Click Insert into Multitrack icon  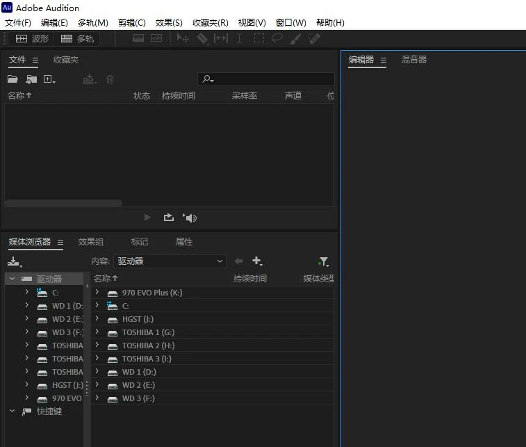[90, 79]
